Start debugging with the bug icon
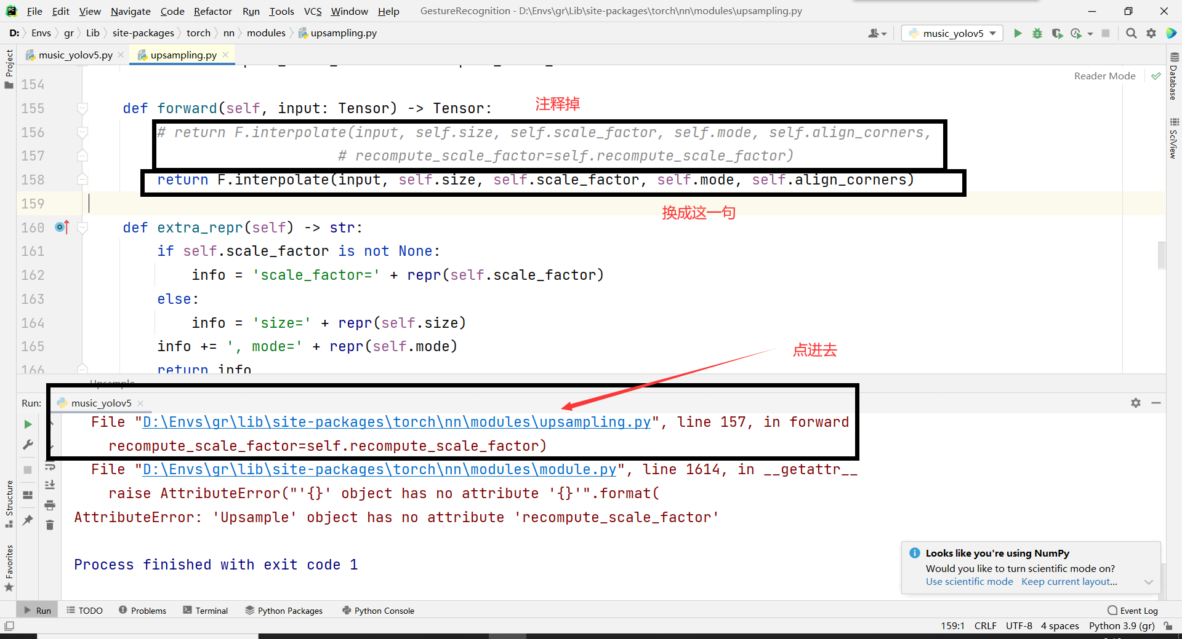The height and width of the screenshot is (639, 1182). click(x=1037, y=33)
